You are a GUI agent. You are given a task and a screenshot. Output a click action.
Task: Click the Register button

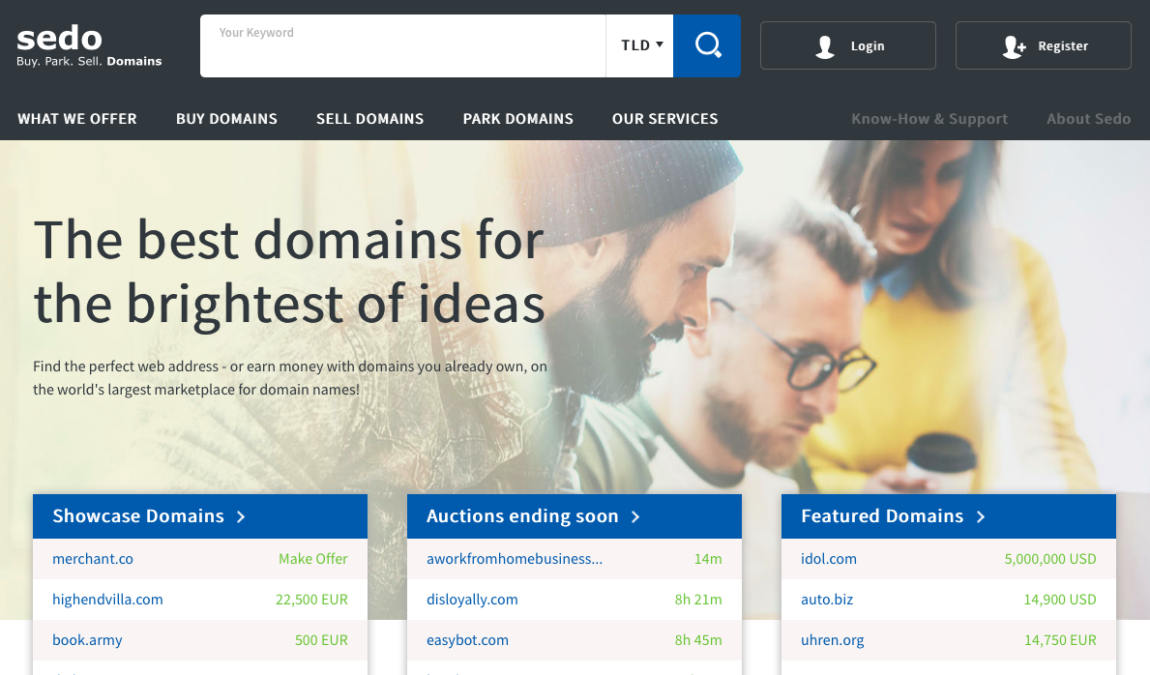tap(1043, 45)
